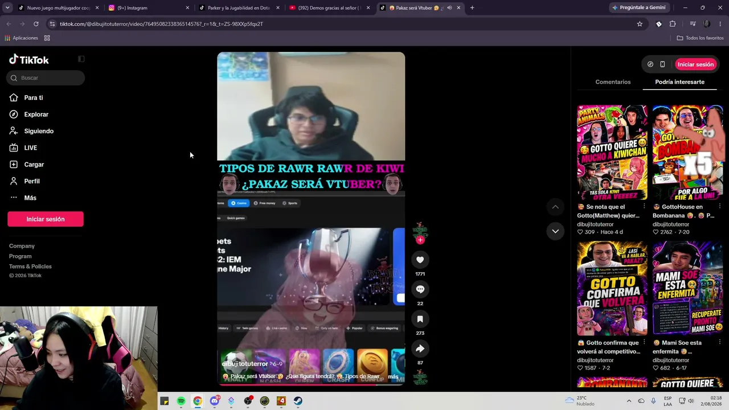Collapse the TikTok sidebar panel icon

pos(81,59)
